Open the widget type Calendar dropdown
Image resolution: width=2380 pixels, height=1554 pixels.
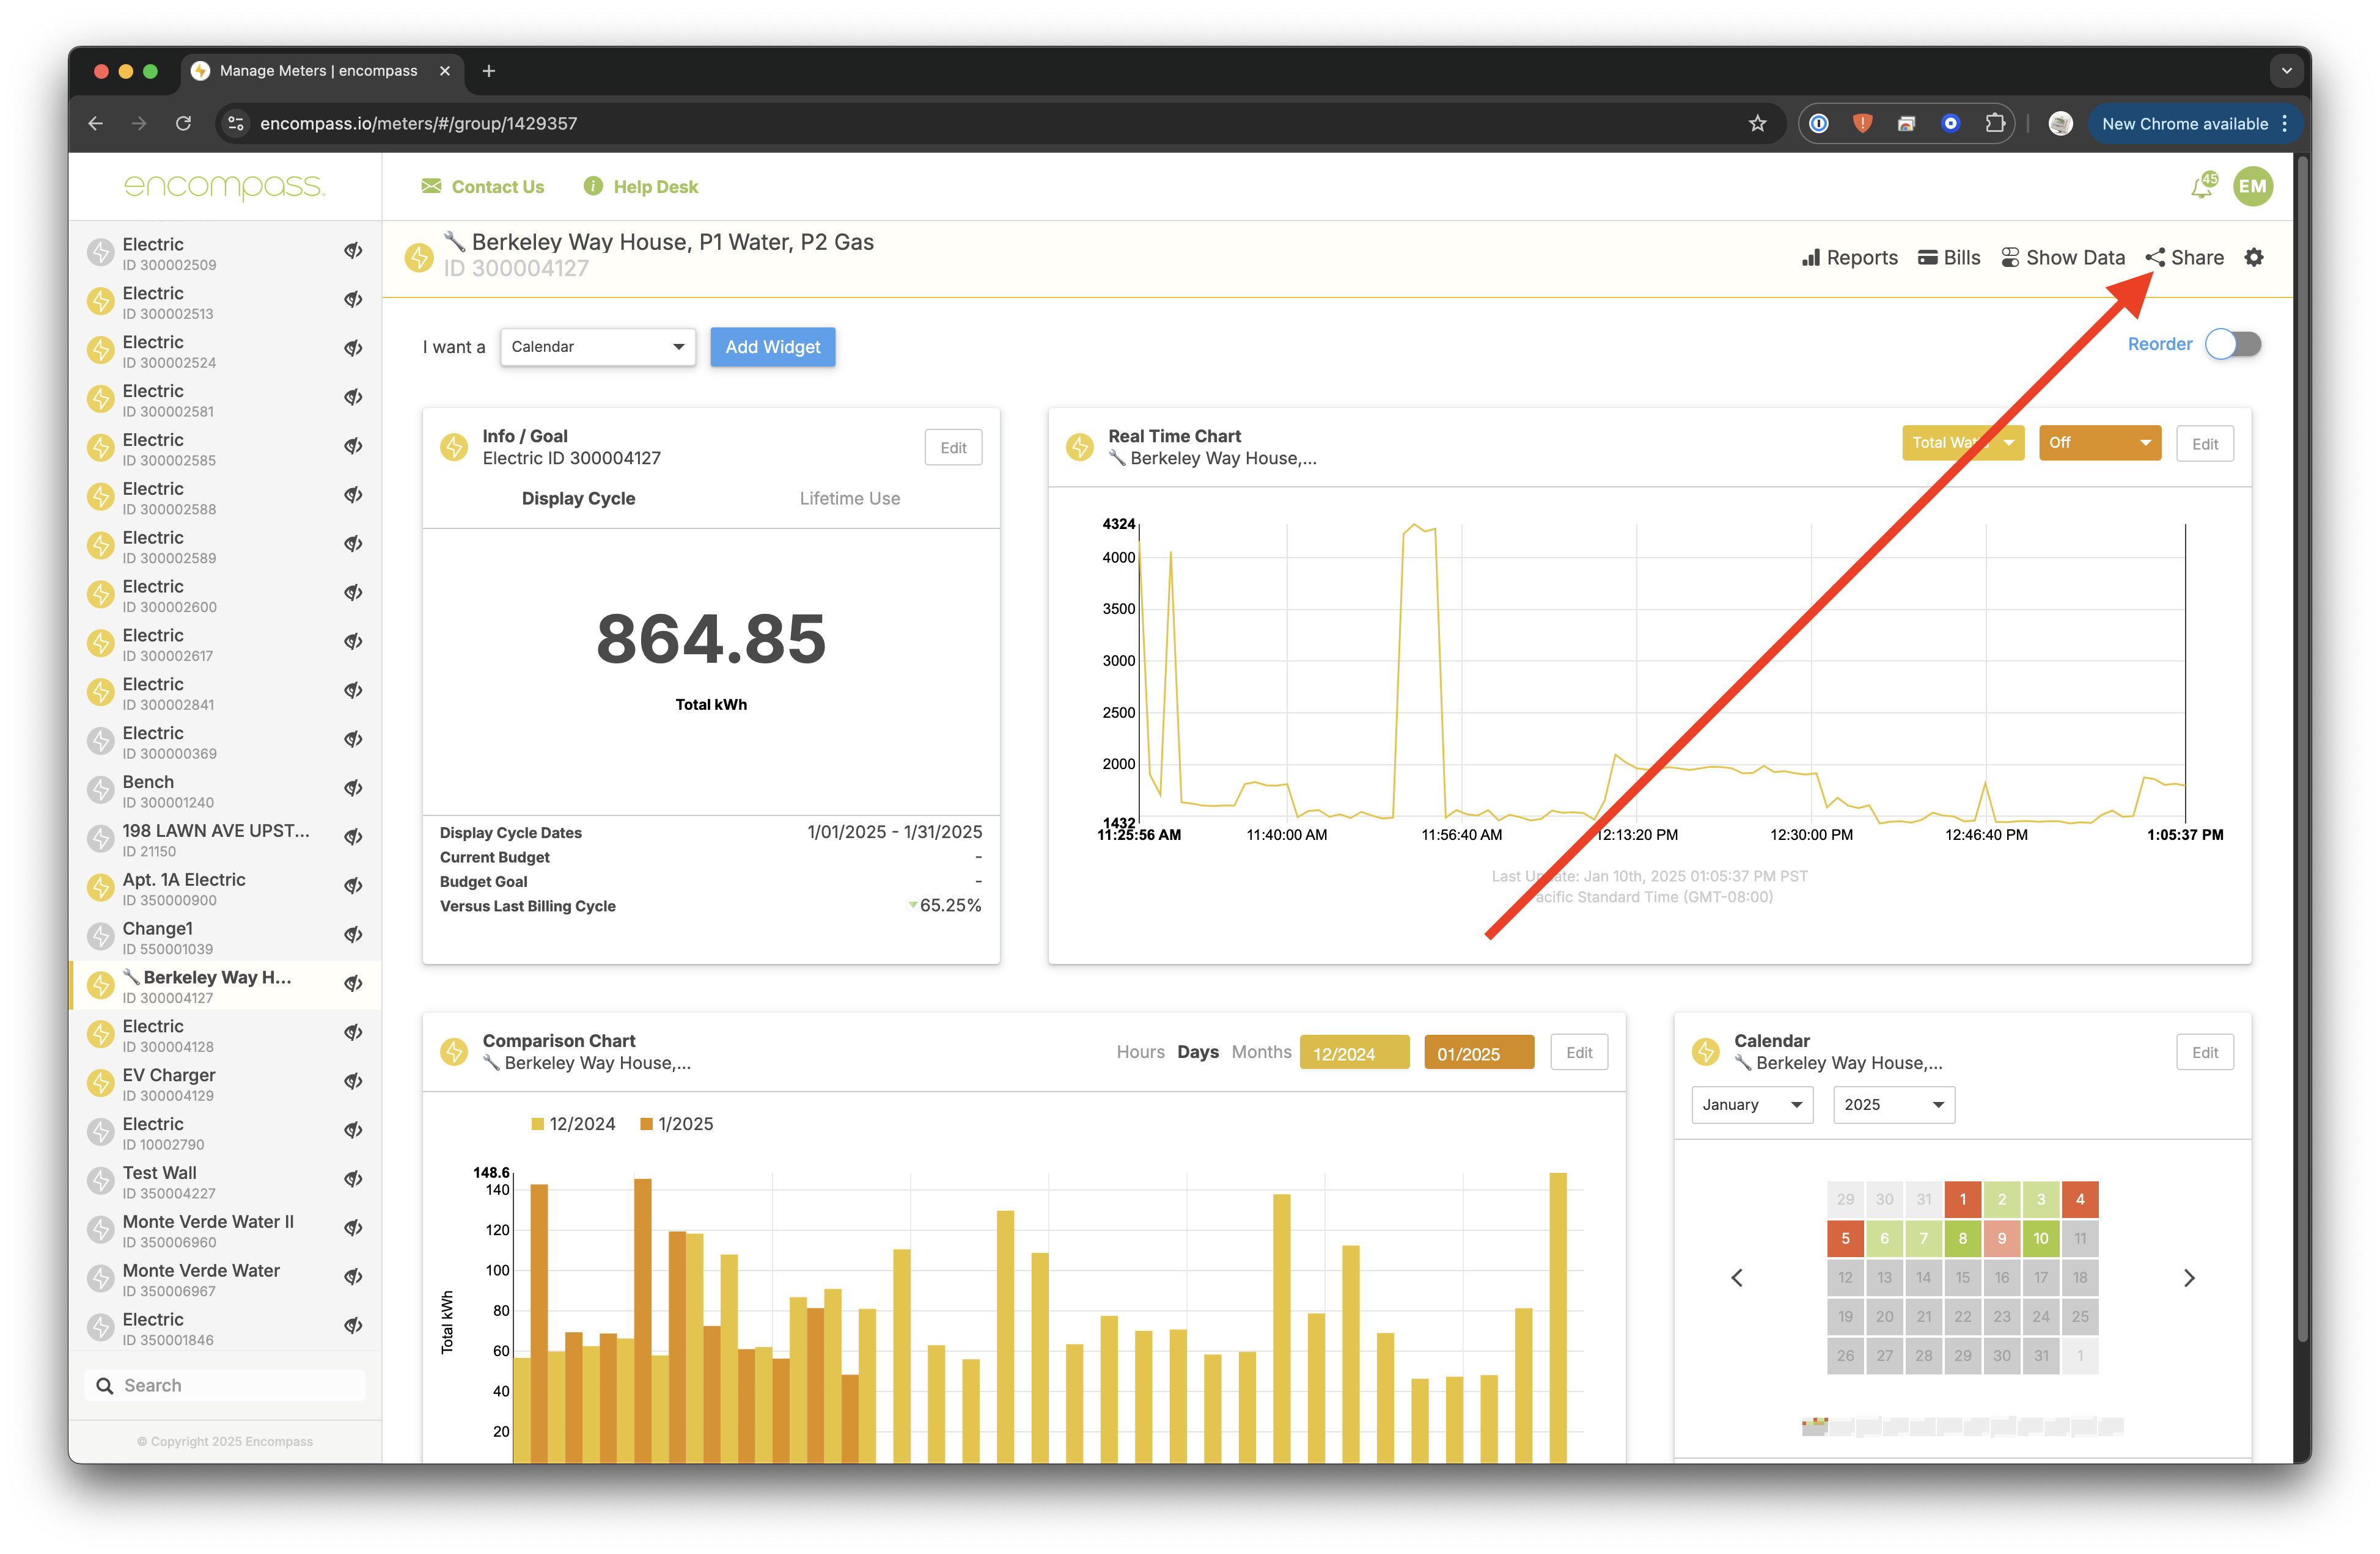(x=597, y=347)
